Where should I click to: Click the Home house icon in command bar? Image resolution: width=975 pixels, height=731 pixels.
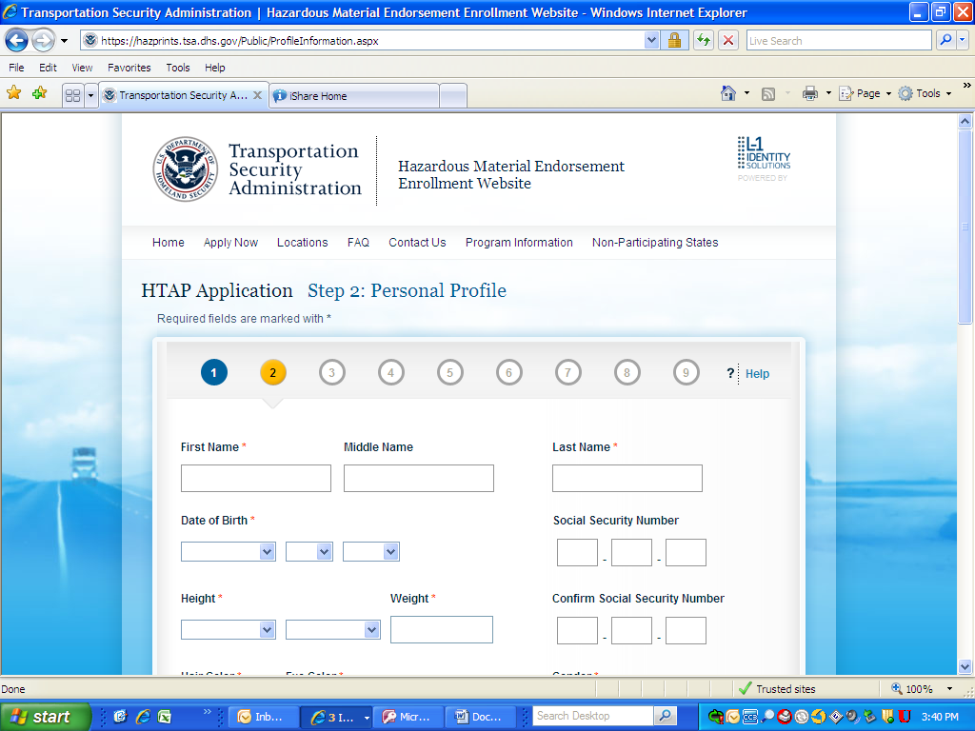pyautogui.click(x=728, y=93)
